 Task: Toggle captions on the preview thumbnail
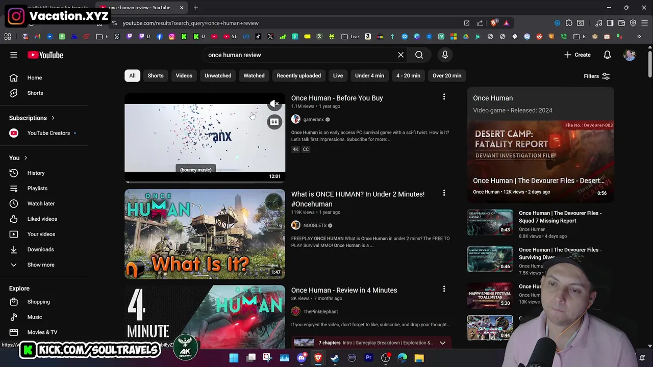coord(274,122)
